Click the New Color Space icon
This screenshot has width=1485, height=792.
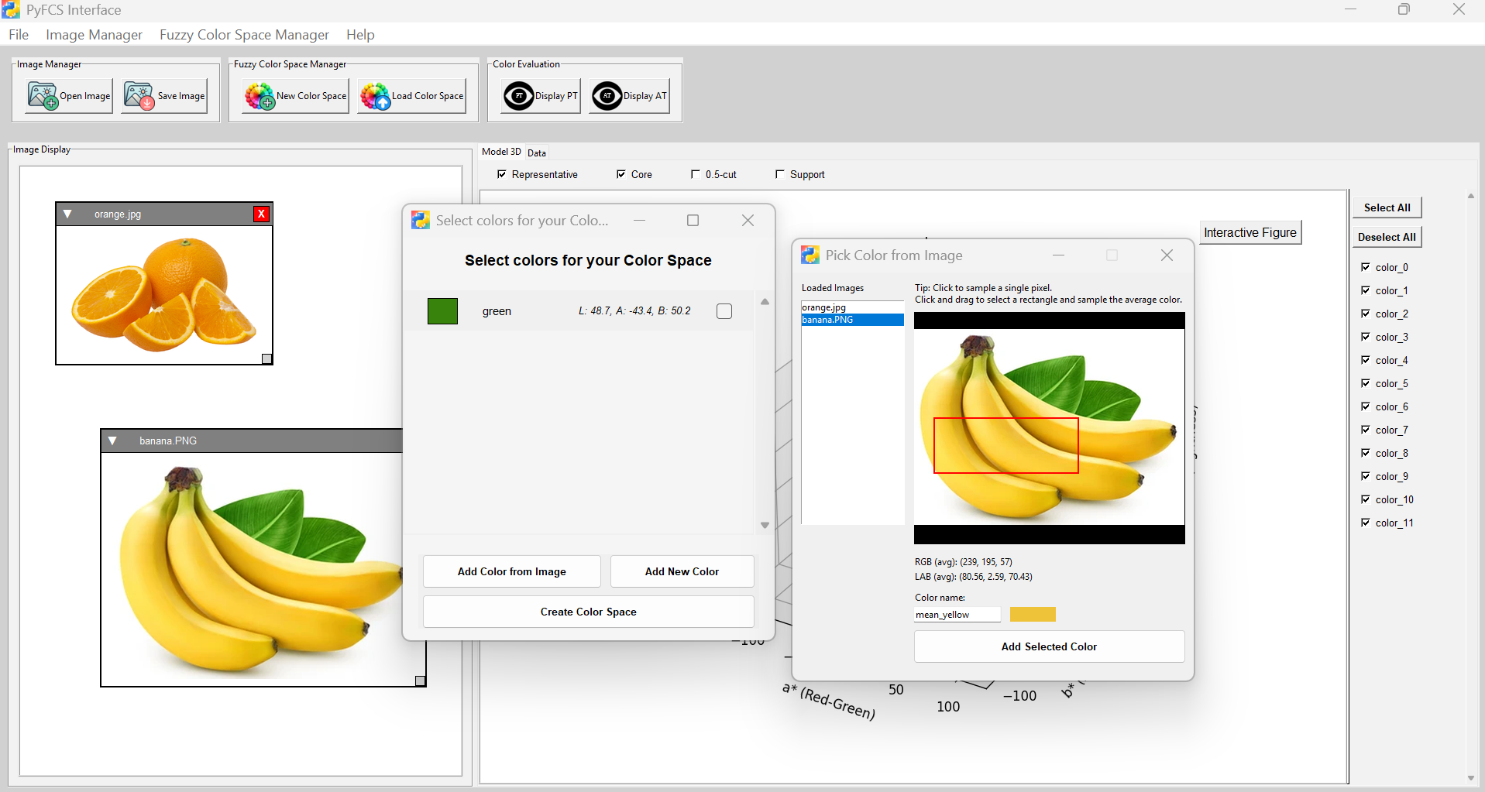click(260, 96)
